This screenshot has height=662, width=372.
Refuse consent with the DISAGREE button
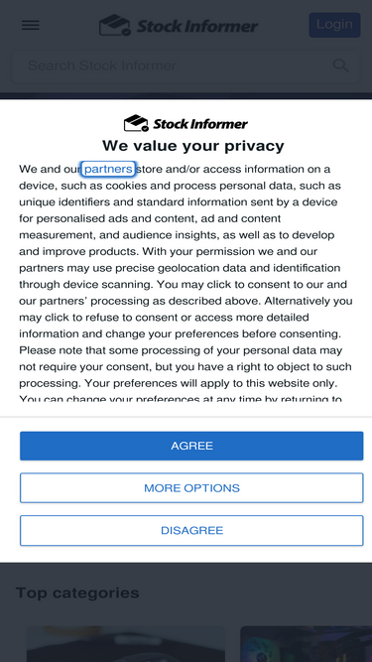[x=191, y=530]
